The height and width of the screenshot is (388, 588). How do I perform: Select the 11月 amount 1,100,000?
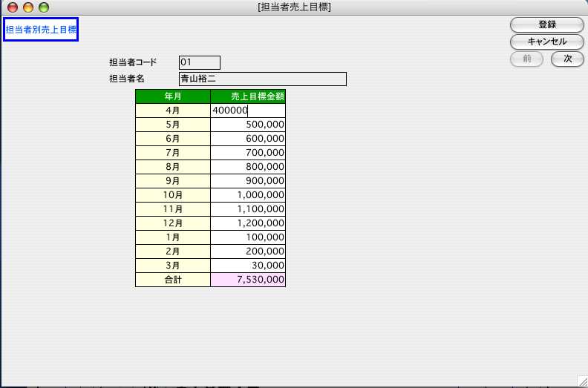pyautogui.click(x=248, y=209)
